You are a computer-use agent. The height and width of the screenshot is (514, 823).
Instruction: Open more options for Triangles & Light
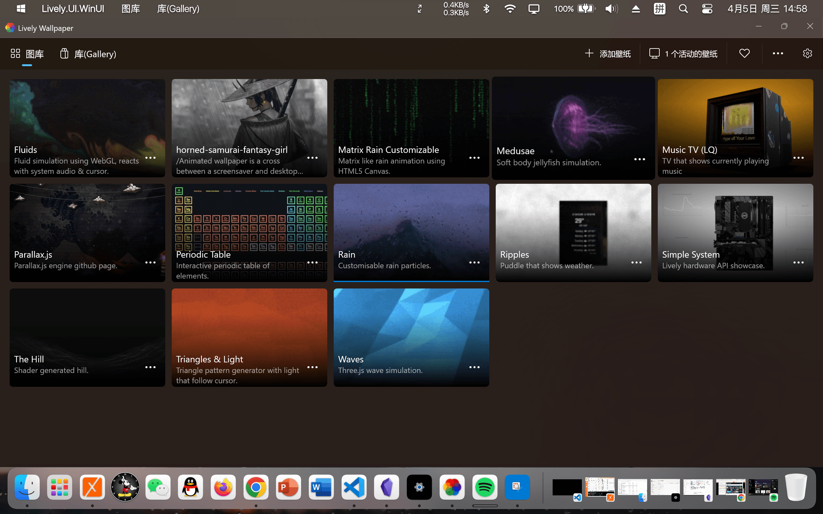[x=312, y=367]
